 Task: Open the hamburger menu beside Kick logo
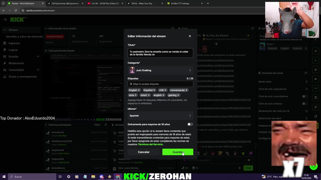click(5, 19)
